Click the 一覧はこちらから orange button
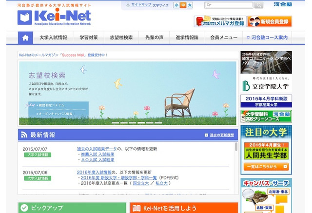312x213 pixels. pyautogui.click(x=266, y=167)
